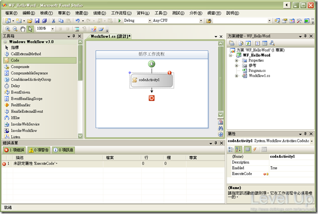Viewport: 318px width, 214px height.
Task: Select the ConditionedActivityGroup activity in toolbox
Action: pyautogui.click(x=40, y=79)
